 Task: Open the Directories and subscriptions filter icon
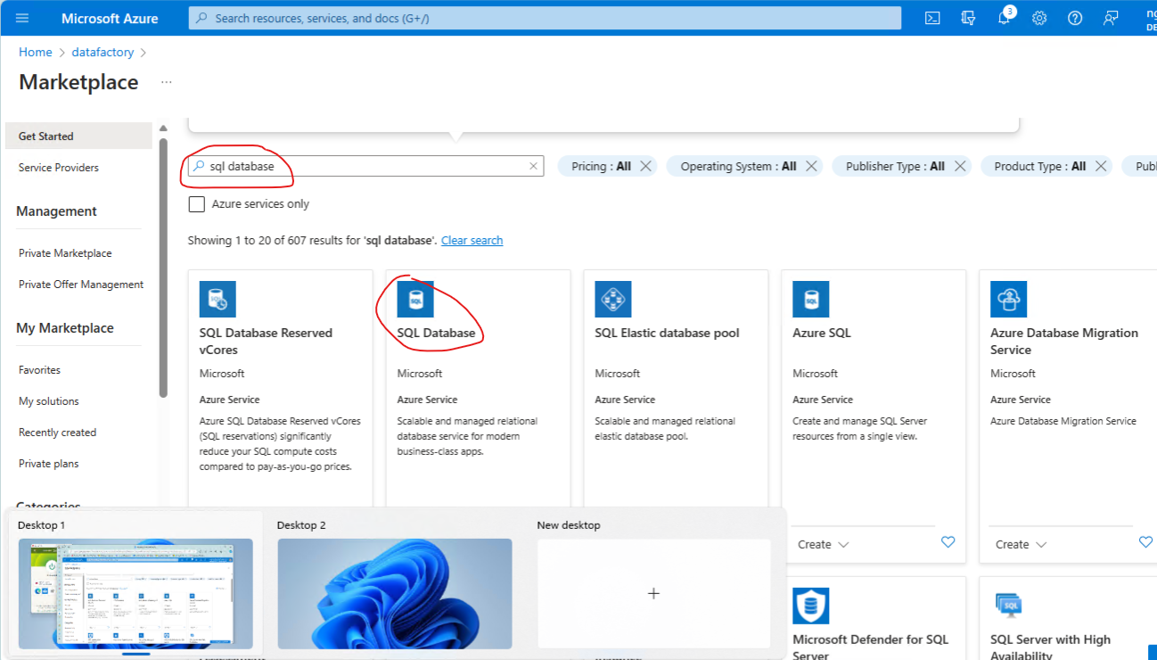(968, 18)
